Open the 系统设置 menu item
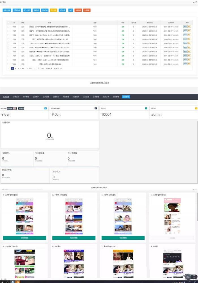Screen dimensions: 198x283 pyautogui.click(x=6, y=97)
